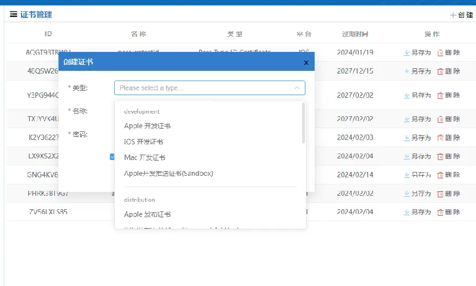Delete the TXJYVK4U certificate row

448,119
